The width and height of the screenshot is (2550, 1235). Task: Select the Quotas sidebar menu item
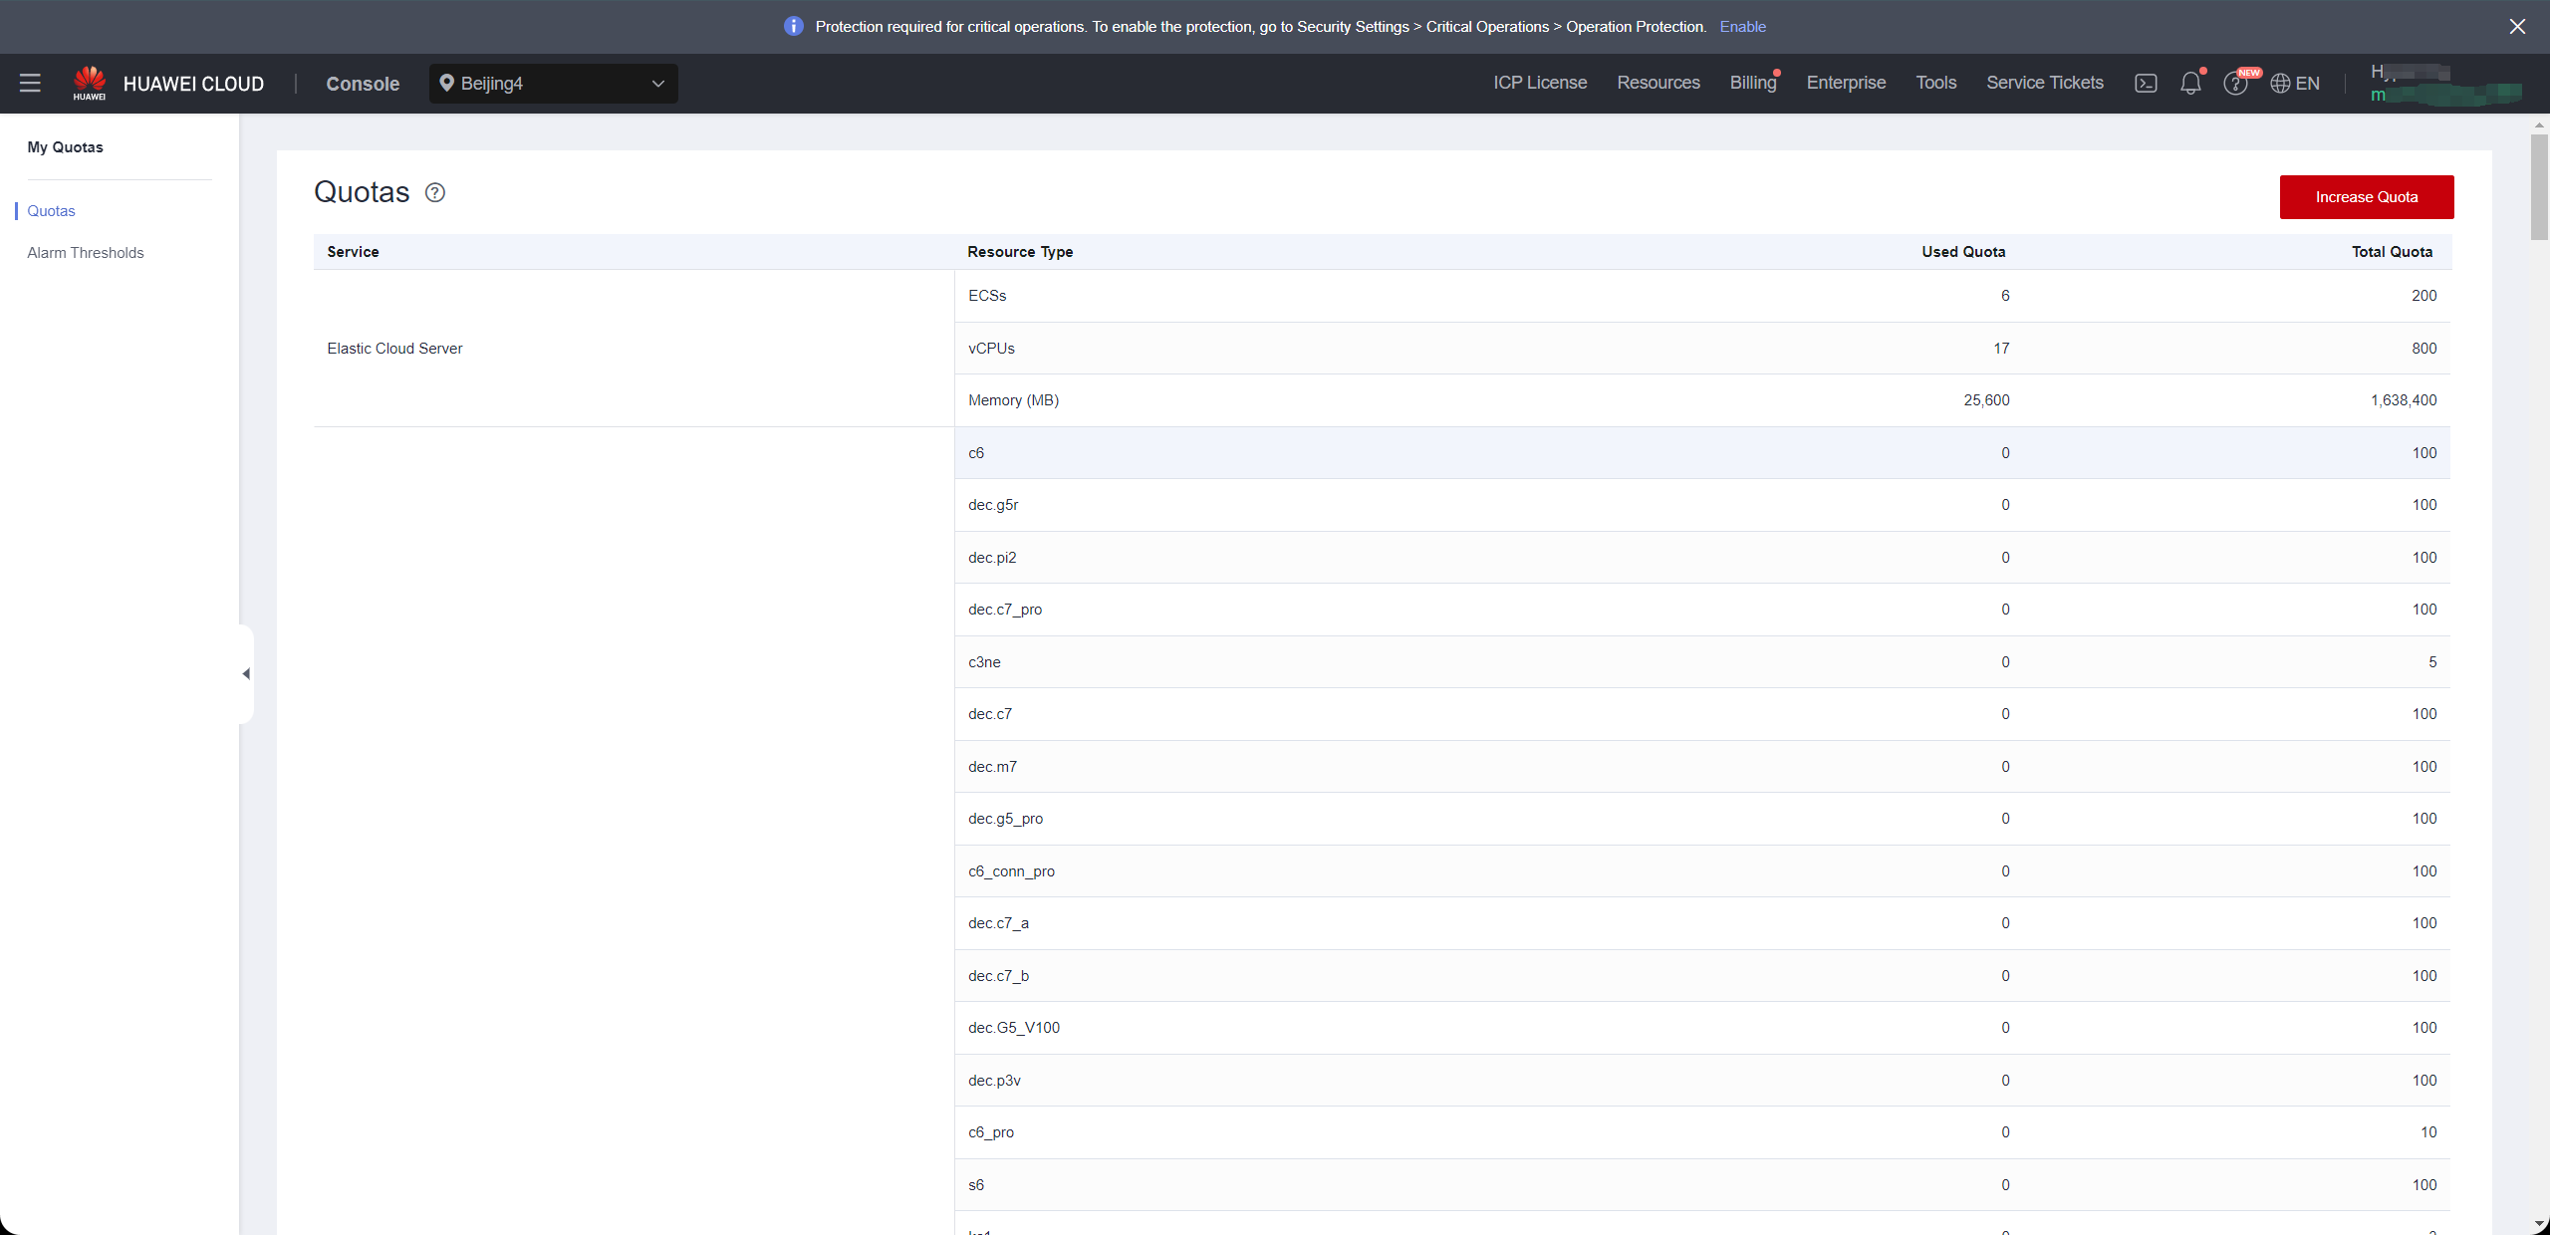point(52,209)
